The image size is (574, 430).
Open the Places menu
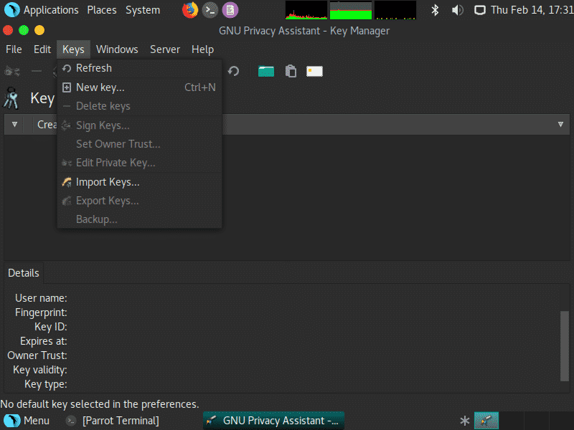point(102,10)
